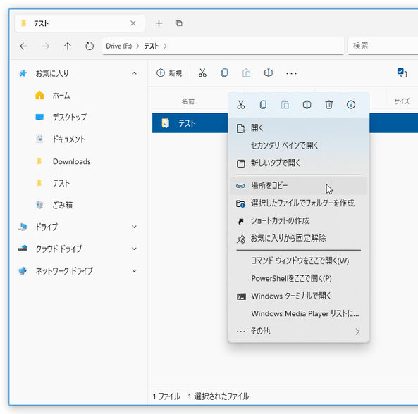
Task: Collapse the お気に入り section
Action: point(134,73)
